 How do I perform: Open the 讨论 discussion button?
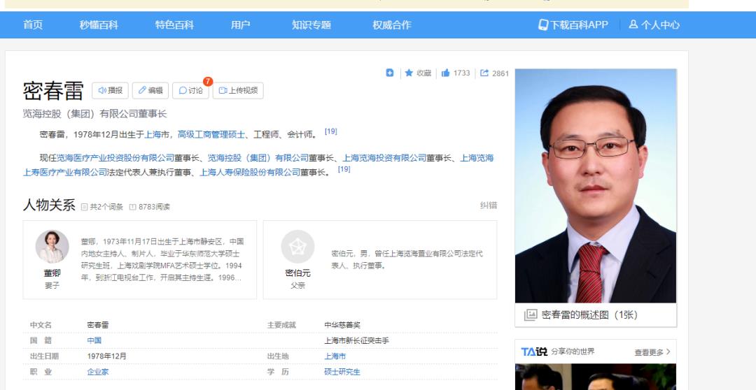[190, 91]
